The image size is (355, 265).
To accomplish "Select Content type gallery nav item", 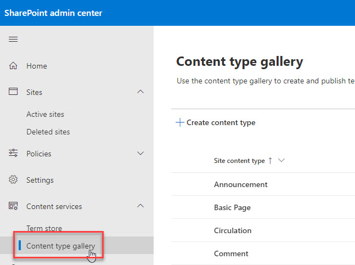I will point(61,246).
